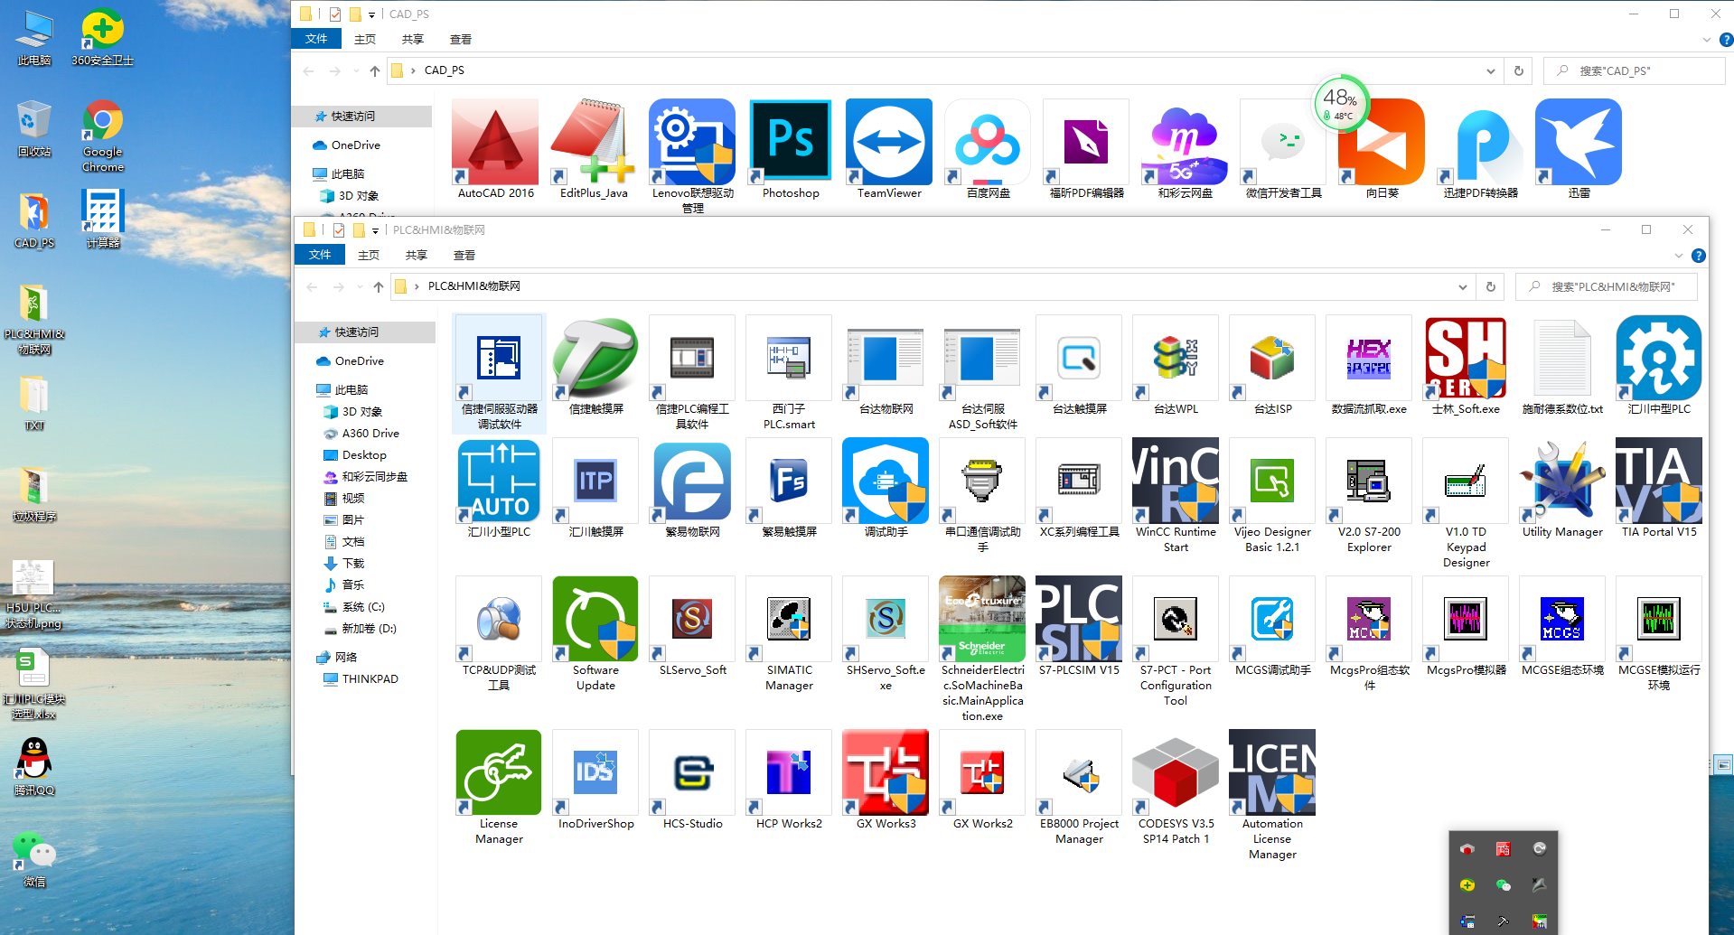Image resolution: width=1734 pixels, height=935 pixels.
Task: Click the WinCC Runtime Start icon
Action: click(x=1176, y=482)
